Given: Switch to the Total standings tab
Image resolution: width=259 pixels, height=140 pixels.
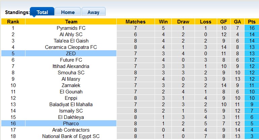Looking at the screenshot, I should coord(42,12).
